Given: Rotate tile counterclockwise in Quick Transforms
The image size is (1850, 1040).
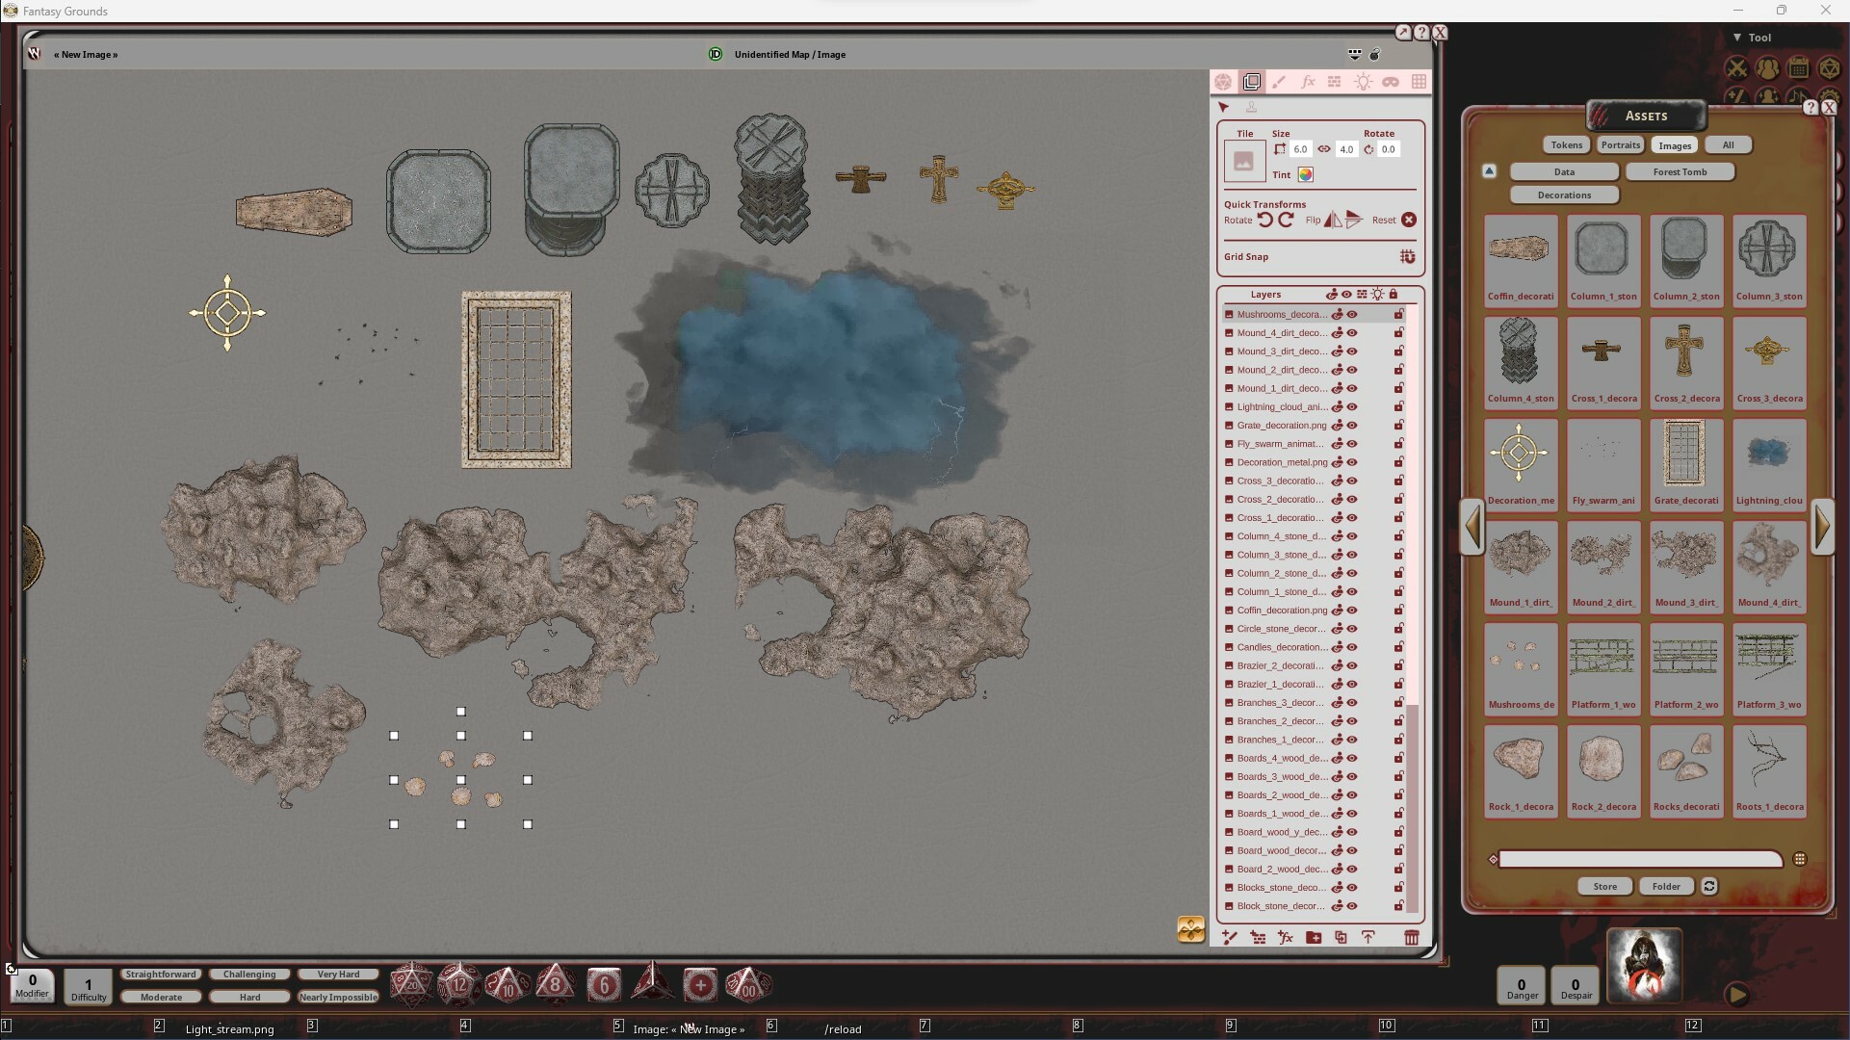Looking at the screenshot, I should point(1264,221).
